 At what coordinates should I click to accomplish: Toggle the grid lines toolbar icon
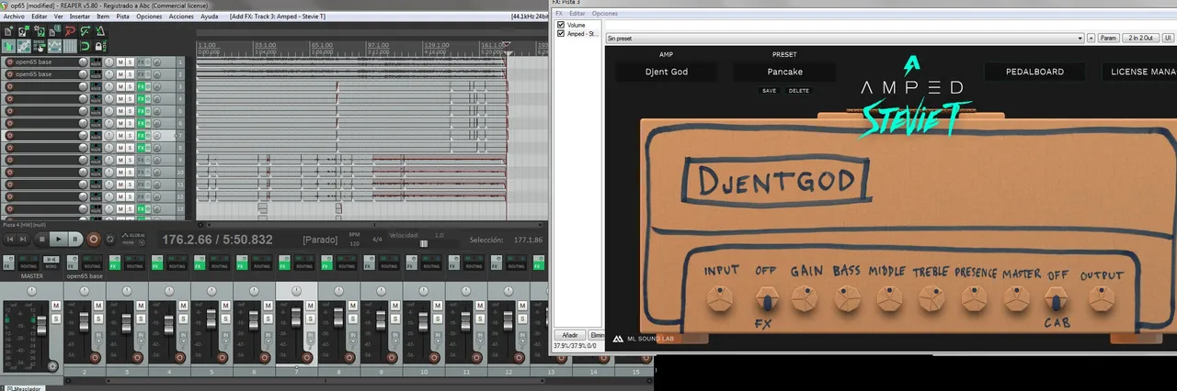[x=70, y=46]
